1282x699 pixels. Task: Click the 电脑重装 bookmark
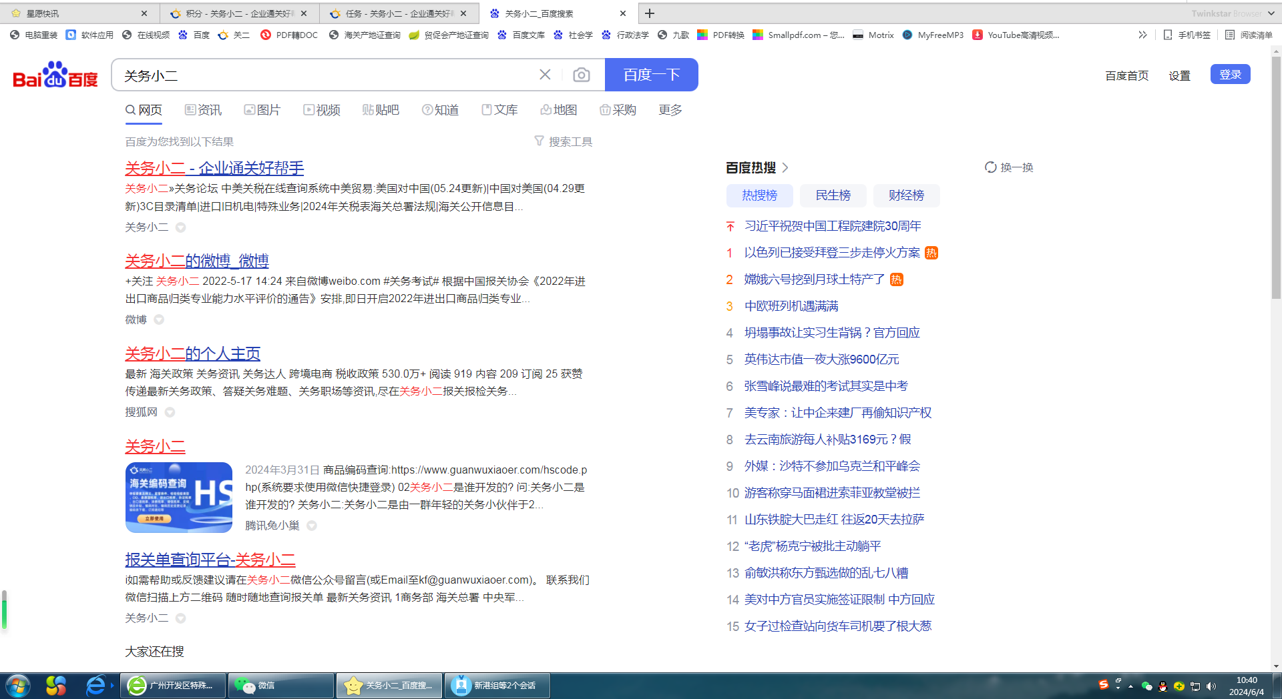pyautogui.click(x=34, y=35)
